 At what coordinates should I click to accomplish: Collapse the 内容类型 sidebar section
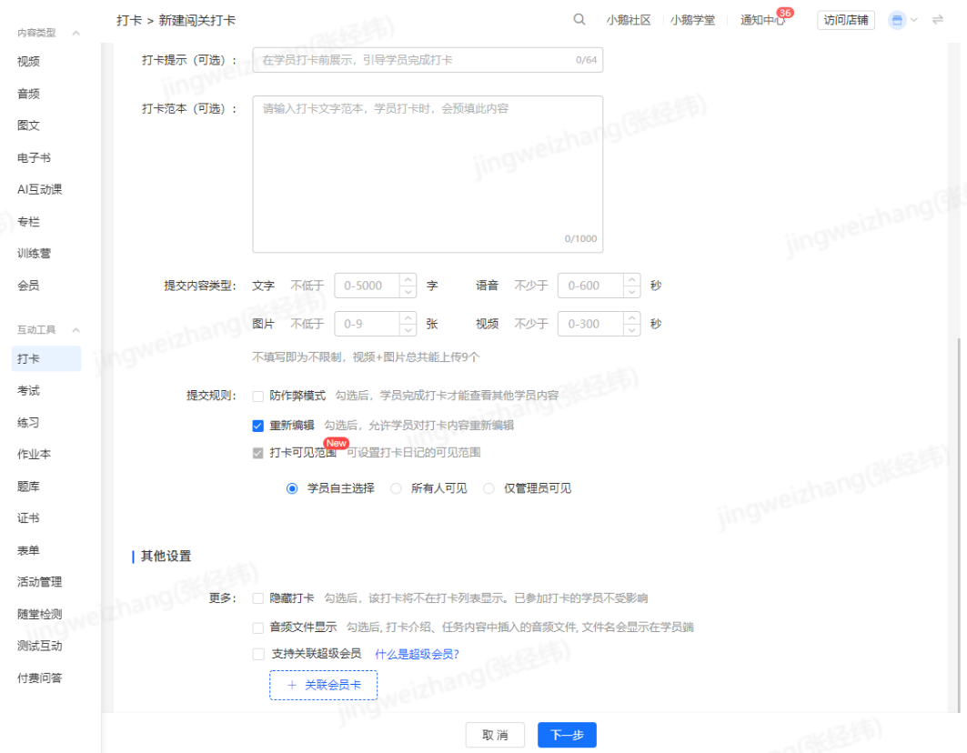[x=76, y=33]
